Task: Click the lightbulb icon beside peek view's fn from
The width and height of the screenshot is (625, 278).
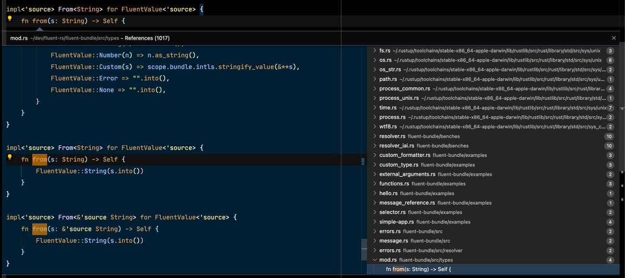Action: (x=9, y=157)
